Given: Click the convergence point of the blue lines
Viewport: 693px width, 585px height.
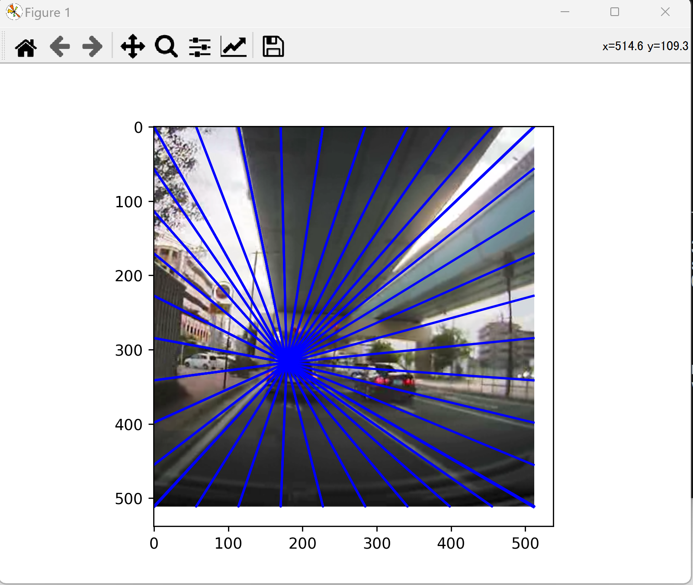Looking at the screenshot, I should (x=290, y=361).
